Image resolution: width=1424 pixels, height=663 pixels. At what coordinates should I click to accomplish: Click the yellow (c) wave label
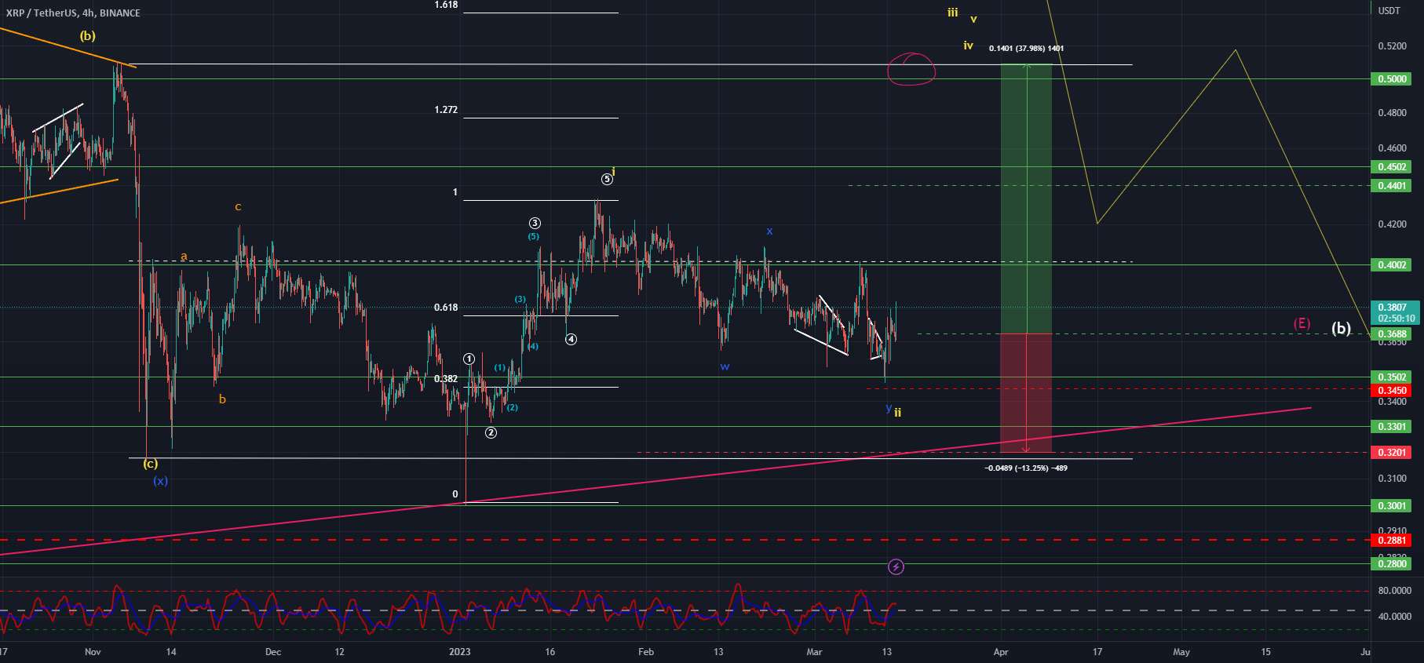pos(150,464)
